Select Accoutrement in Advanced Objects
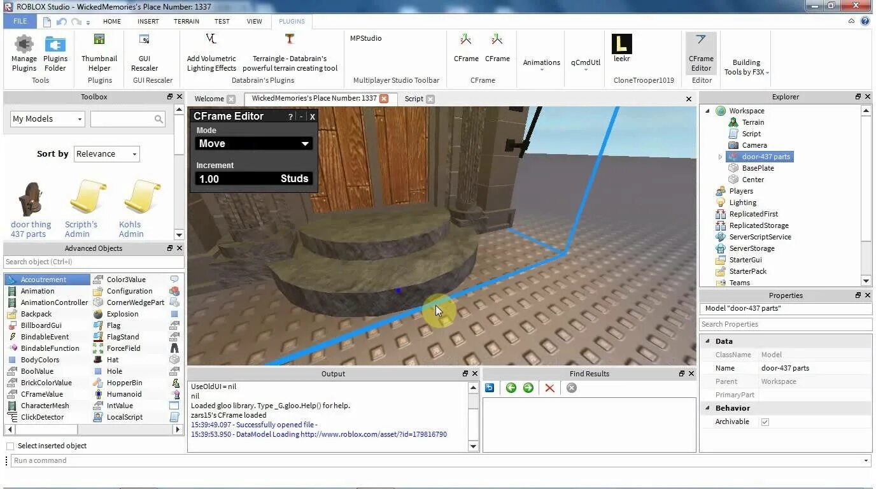Image resolution: width=876 pixels, height=489 pixels. click(48, 280)
